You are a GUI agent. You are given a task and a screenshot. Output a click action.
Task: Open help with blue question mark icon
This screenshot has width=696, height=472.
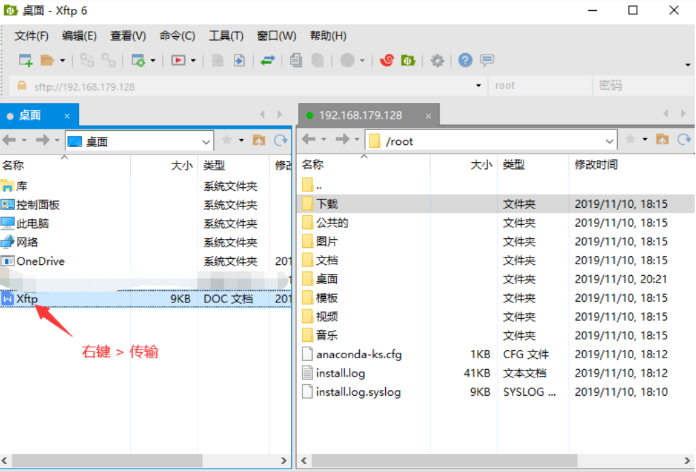coord(466,61)
